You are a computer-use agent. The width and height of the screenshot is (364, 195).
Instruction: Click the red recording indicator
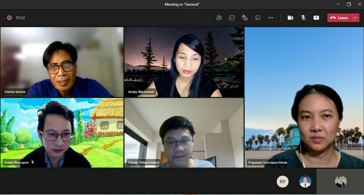point(9,18)
